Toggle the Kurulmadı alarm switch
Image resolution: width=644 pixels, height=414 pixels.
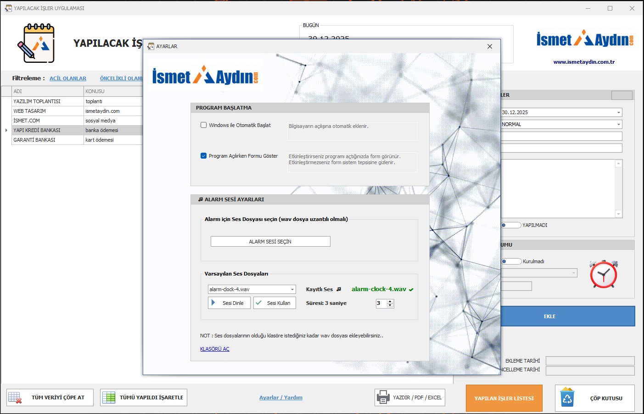point(510,261)
